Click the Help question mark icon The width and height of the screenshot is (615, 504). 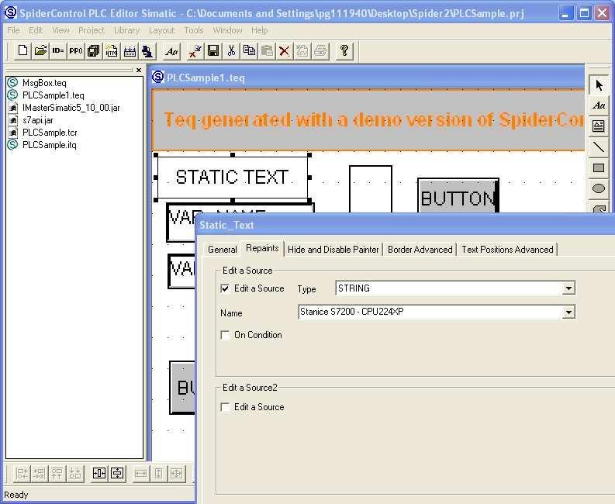tap(344, 50)
